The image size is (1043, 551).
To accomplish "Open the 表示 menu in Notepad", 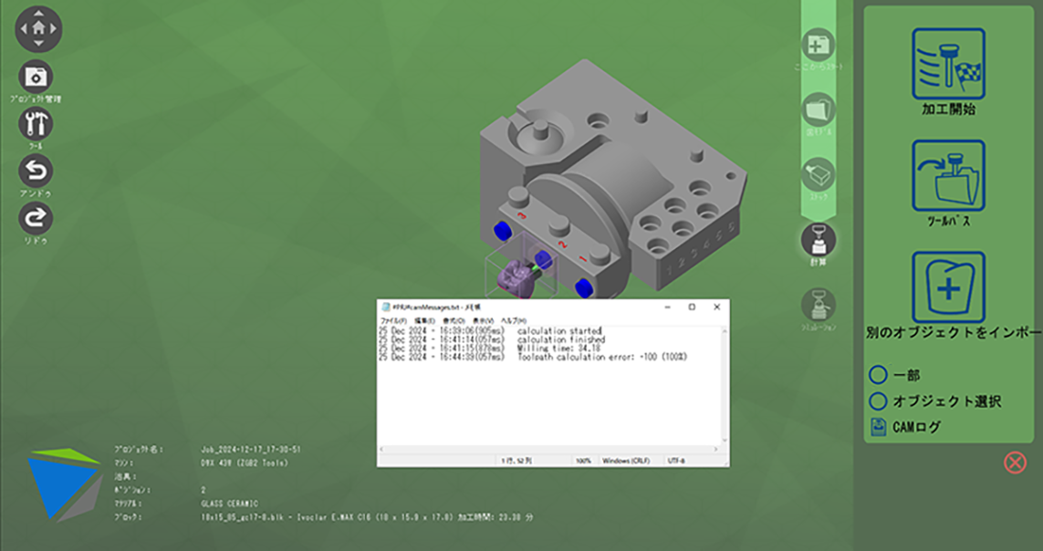I will pyautogui.click(x=483, y=320).
